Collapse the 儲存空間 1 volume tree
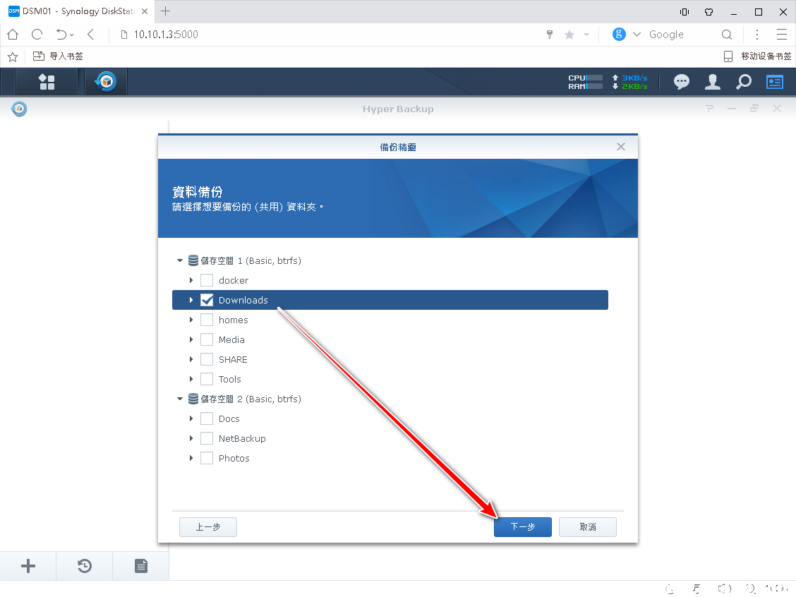This screenshot has width=796, height=597. (180, 260)
